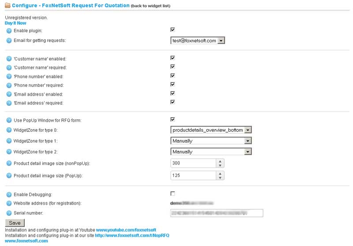Increase PopUp image size with up arrow
The width and height of the screenshot is (353, 246).
point(220,173)
